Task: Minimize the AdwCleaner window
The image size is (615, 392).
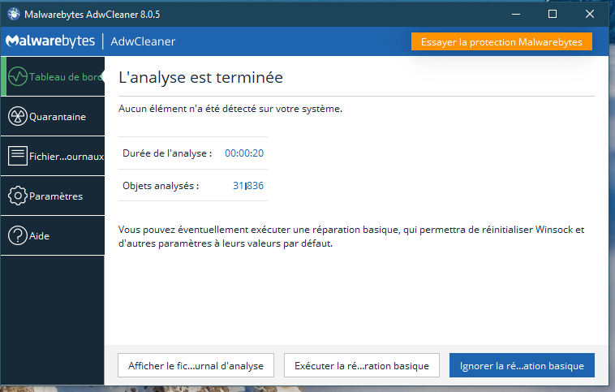Action: 516,14
